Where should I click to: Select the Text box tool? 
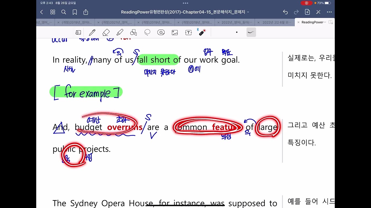click(188, 33)
